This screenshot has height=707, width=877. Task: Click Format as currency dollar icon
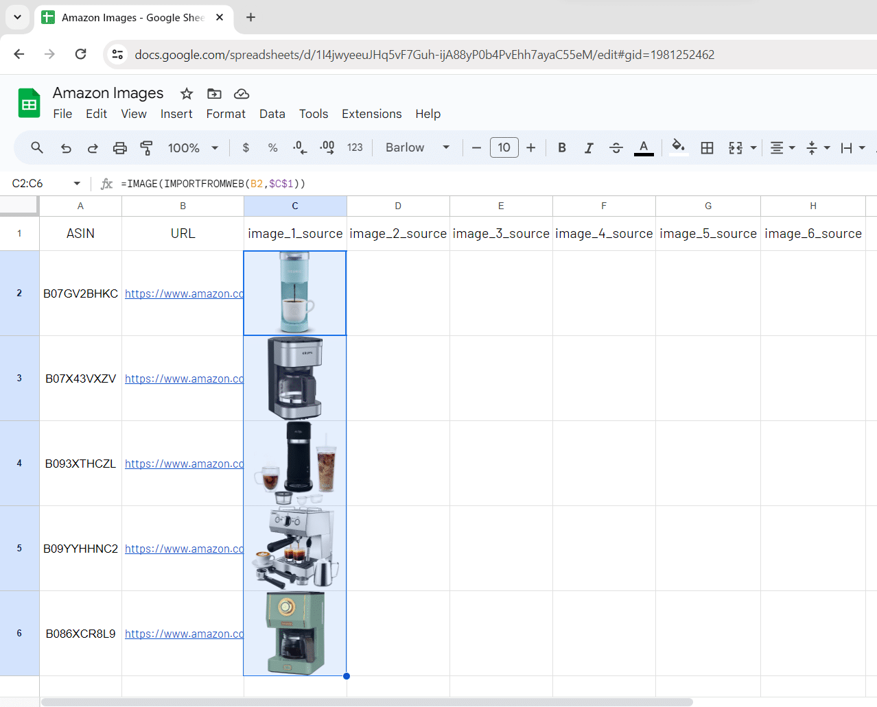click(x=246, y=147)
